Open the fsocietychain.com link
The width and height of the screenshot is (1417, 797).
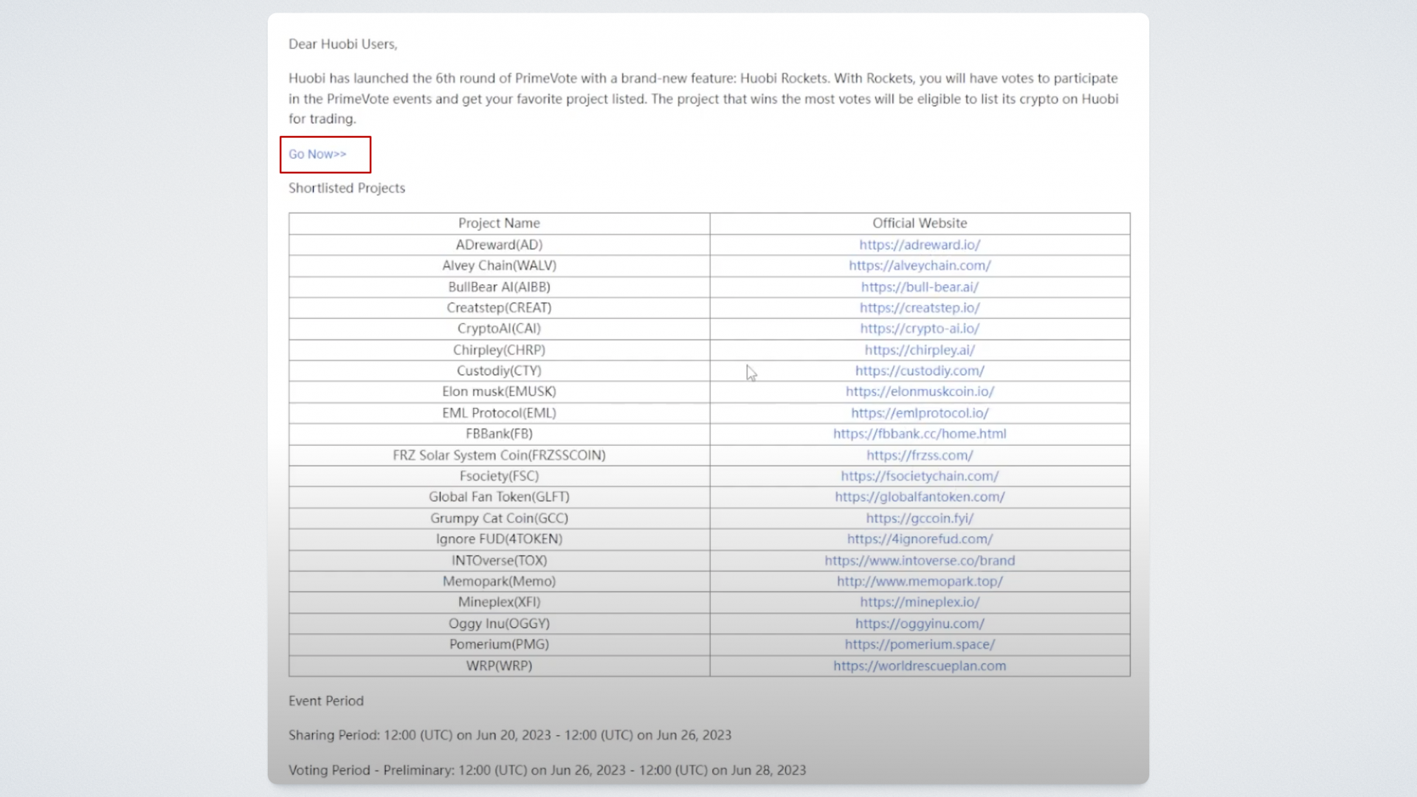coord(920,476)
